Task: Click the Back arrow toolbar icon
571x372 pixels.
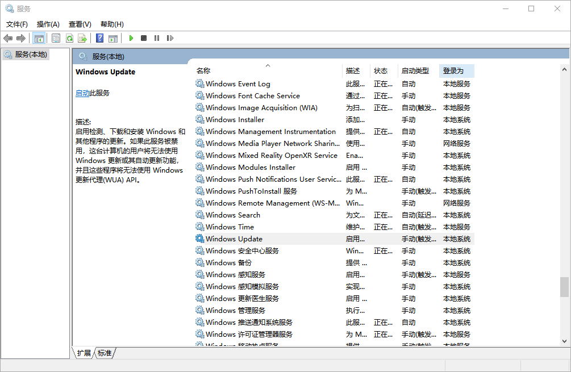Action: pos(8,38)
